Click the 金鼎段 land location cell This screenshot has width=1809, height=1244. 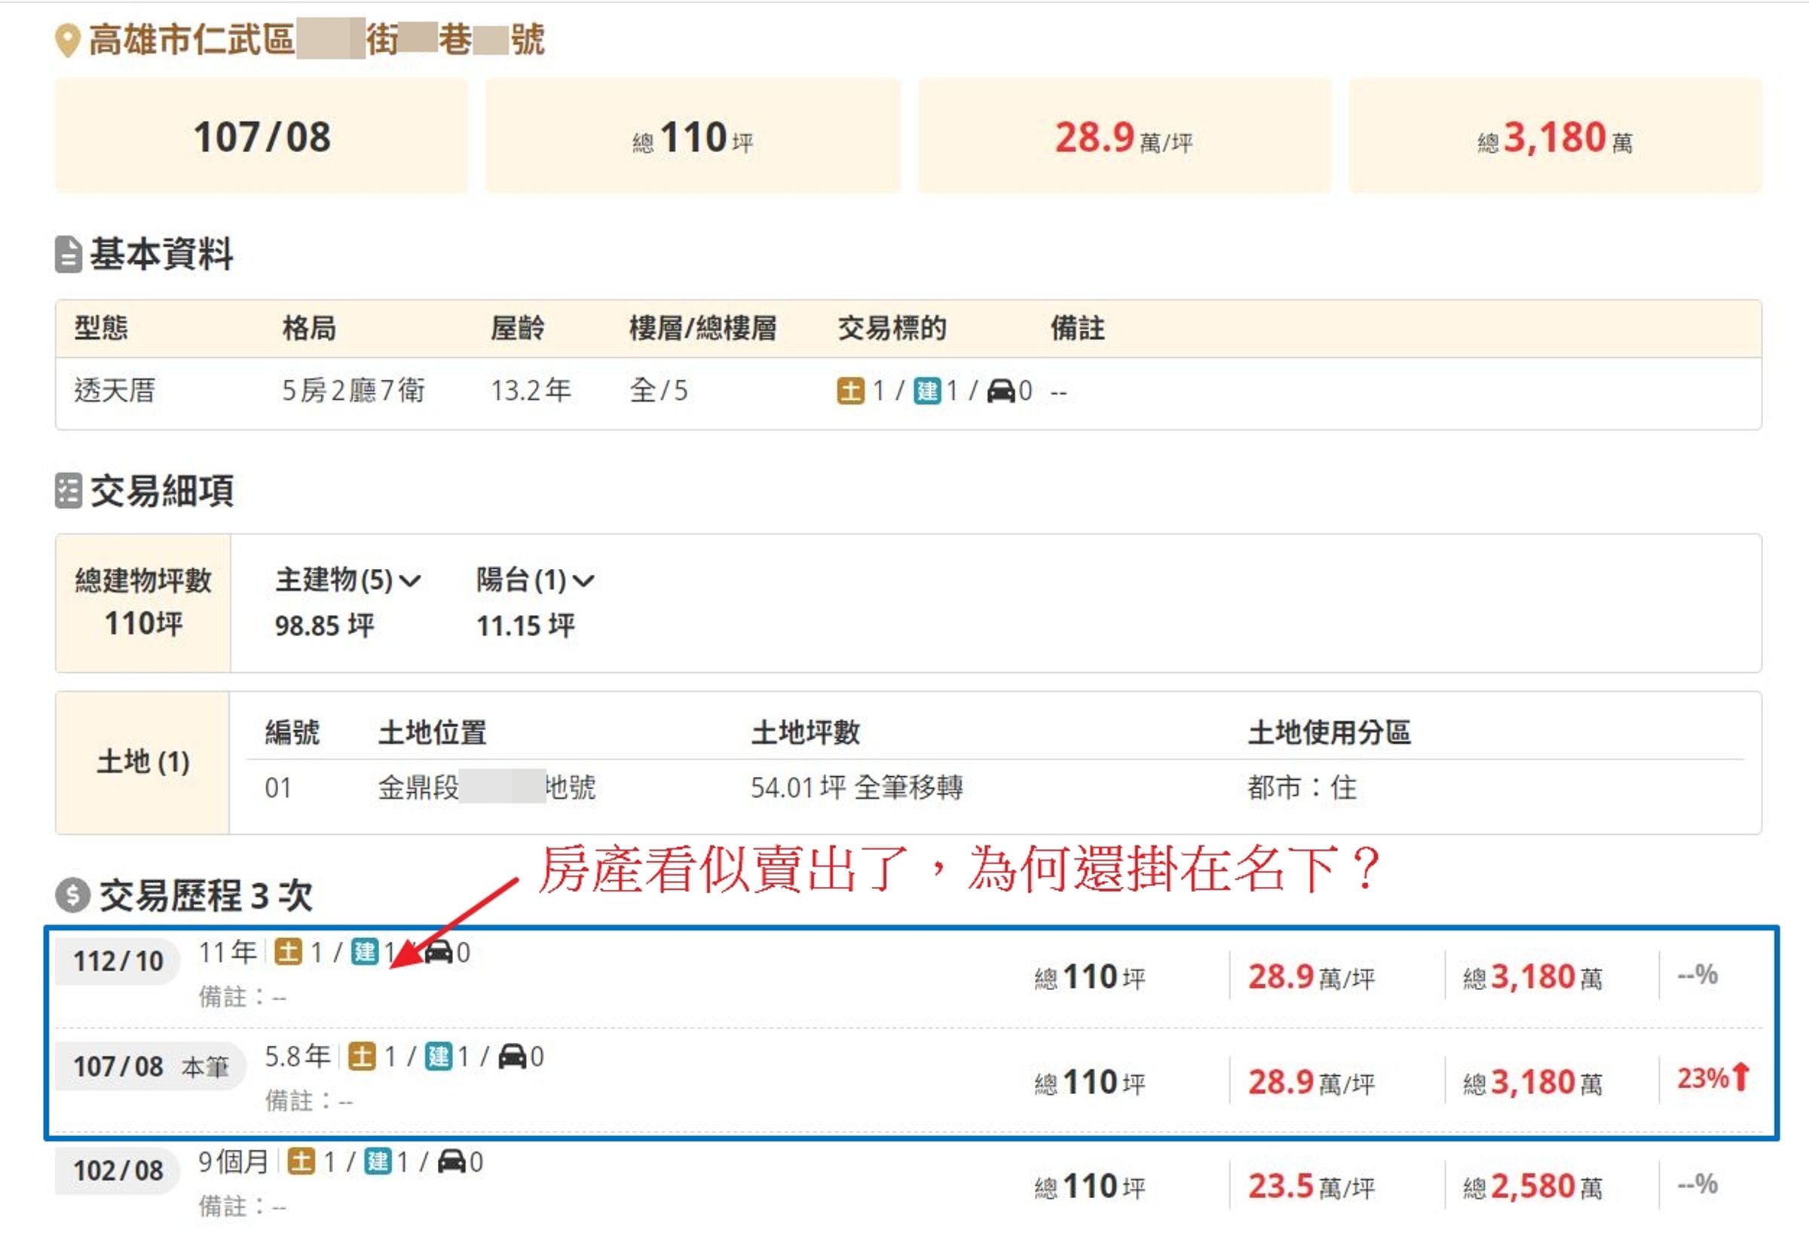pos(487,788)
